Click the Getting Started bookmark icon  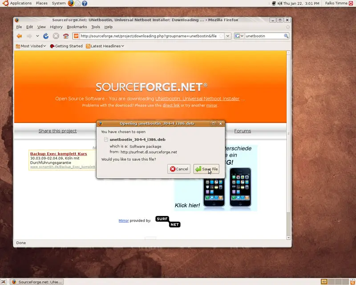(x=52, y=46)
